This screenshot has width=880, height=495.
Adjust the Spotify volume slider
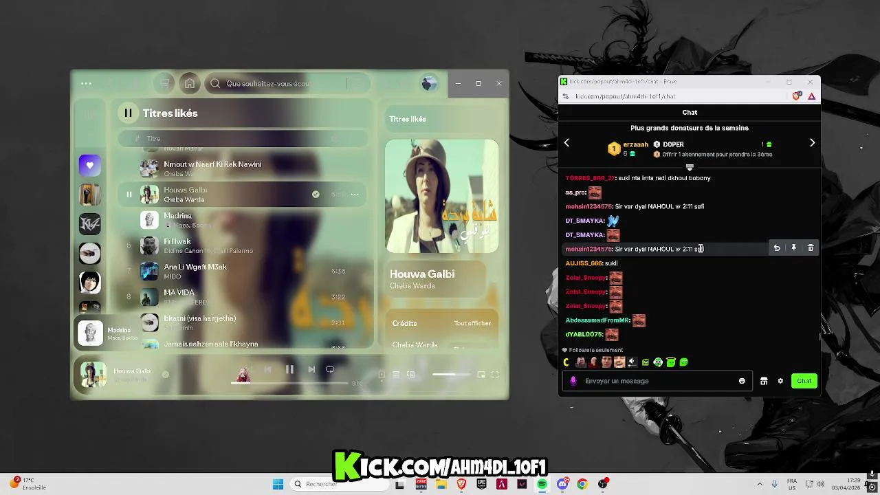tap(451, 375)
